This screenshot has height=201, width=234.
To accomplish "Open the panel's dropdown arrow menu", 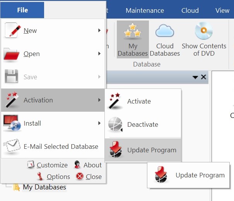I will coord(195,77).
